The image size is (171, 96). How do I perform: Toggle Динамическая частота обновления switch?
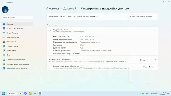[151, 67]
